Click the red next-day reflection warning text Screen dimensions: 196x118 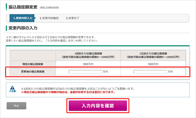pos(68,92)
